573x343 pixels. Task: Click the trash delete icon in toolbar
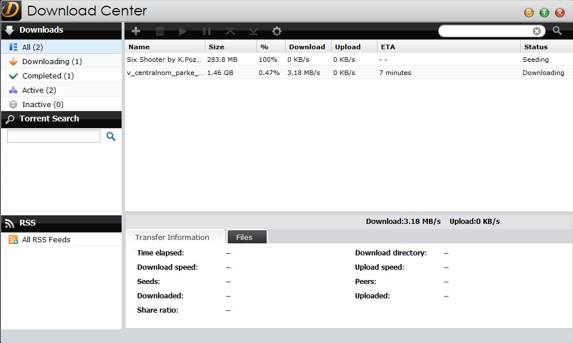(160, 31)
